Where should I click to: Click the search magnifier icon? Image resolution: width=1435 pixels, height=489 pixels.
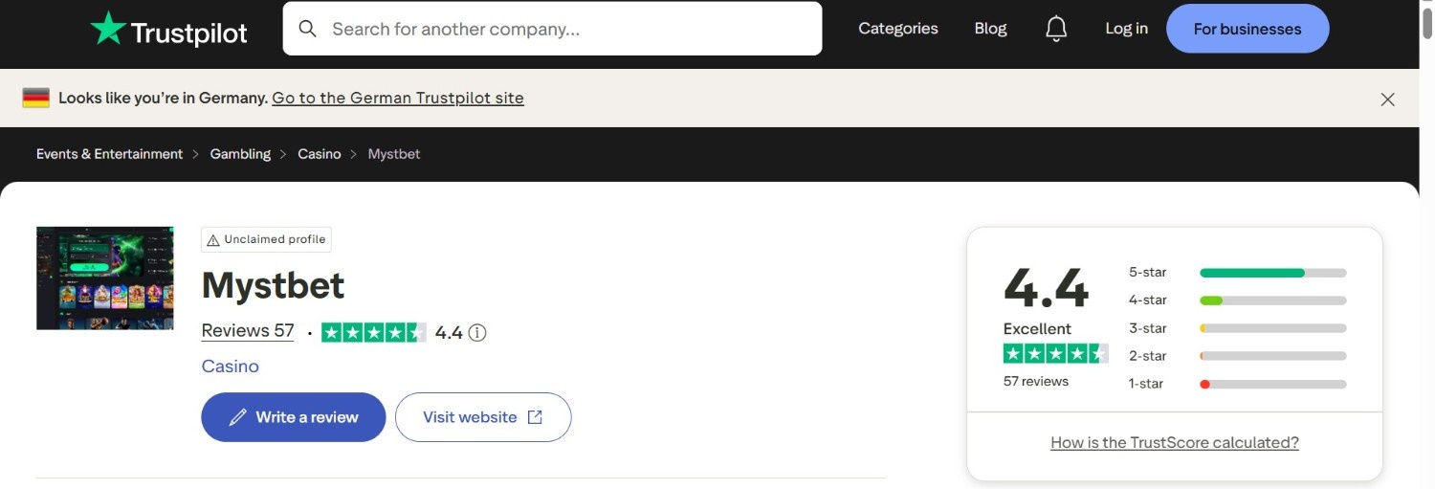(x=307, y=29)
